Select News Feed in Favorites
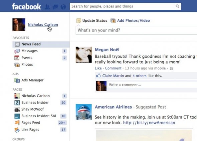The width and height of the screenshot is (197, 141). tap(41, 44)
